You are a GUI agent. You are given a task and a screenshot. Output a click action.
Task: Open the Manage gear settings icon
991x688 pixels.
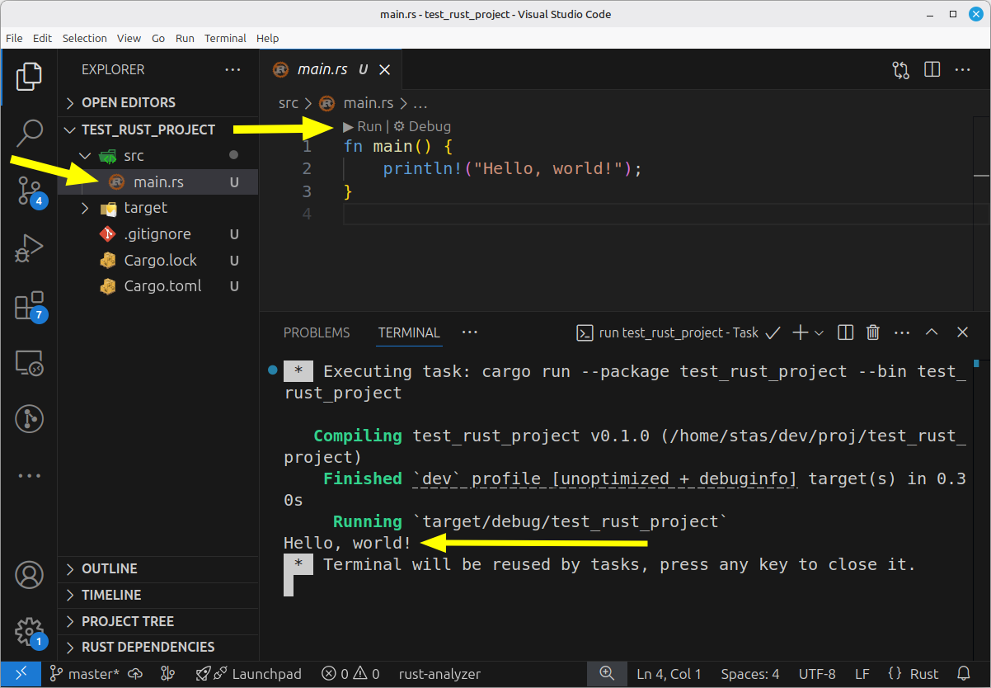tap(29, 631)
